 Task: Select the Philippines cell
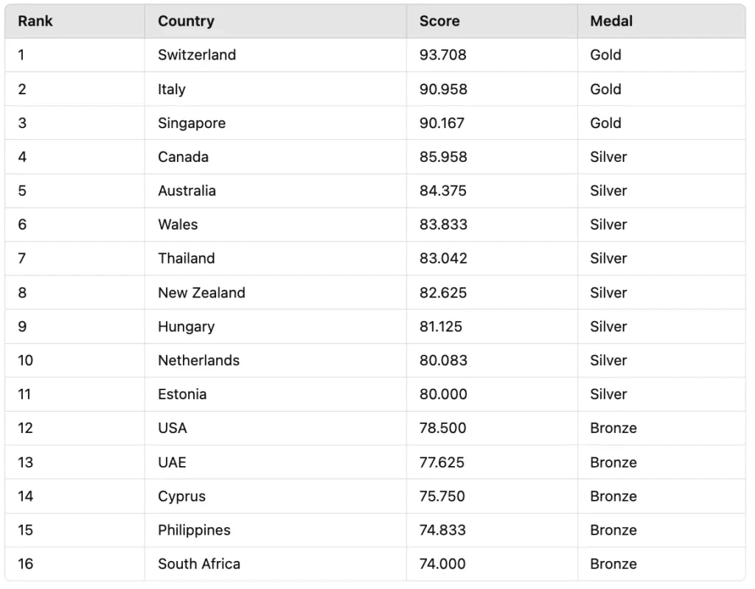(x=194, y=530)
